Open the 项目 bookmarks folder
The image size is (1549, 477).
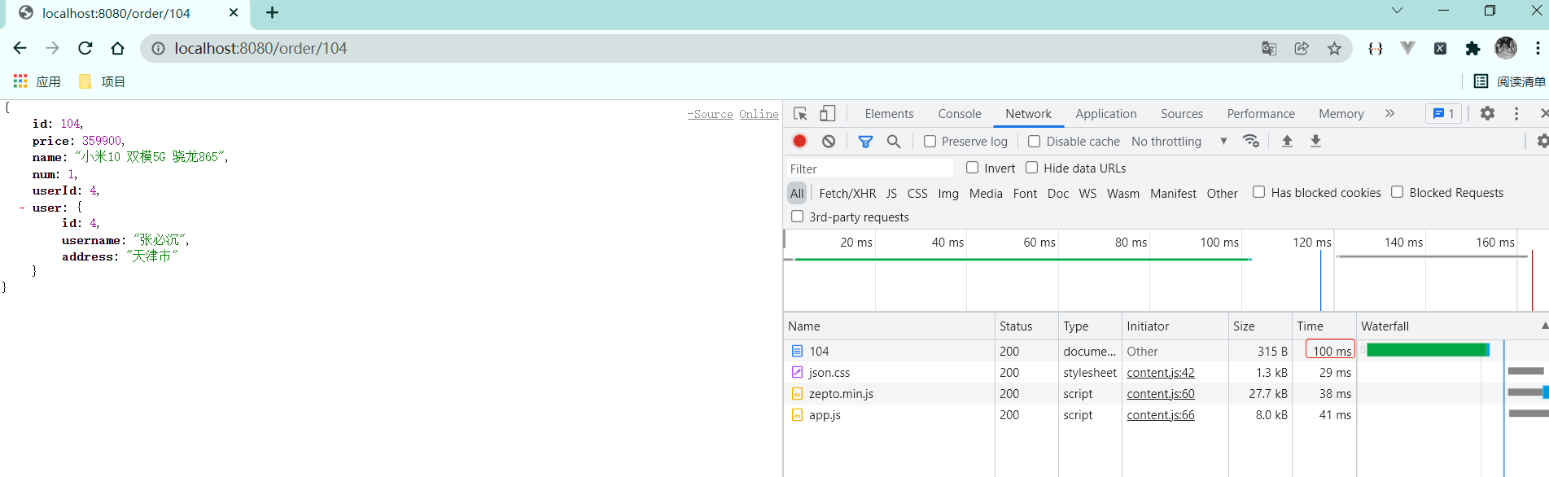click(x=102, y=81)
